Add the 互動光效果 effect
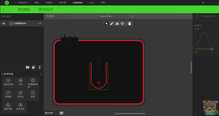Image resolution: width=219 pixels, height=116 pixels. pos(8,83)
